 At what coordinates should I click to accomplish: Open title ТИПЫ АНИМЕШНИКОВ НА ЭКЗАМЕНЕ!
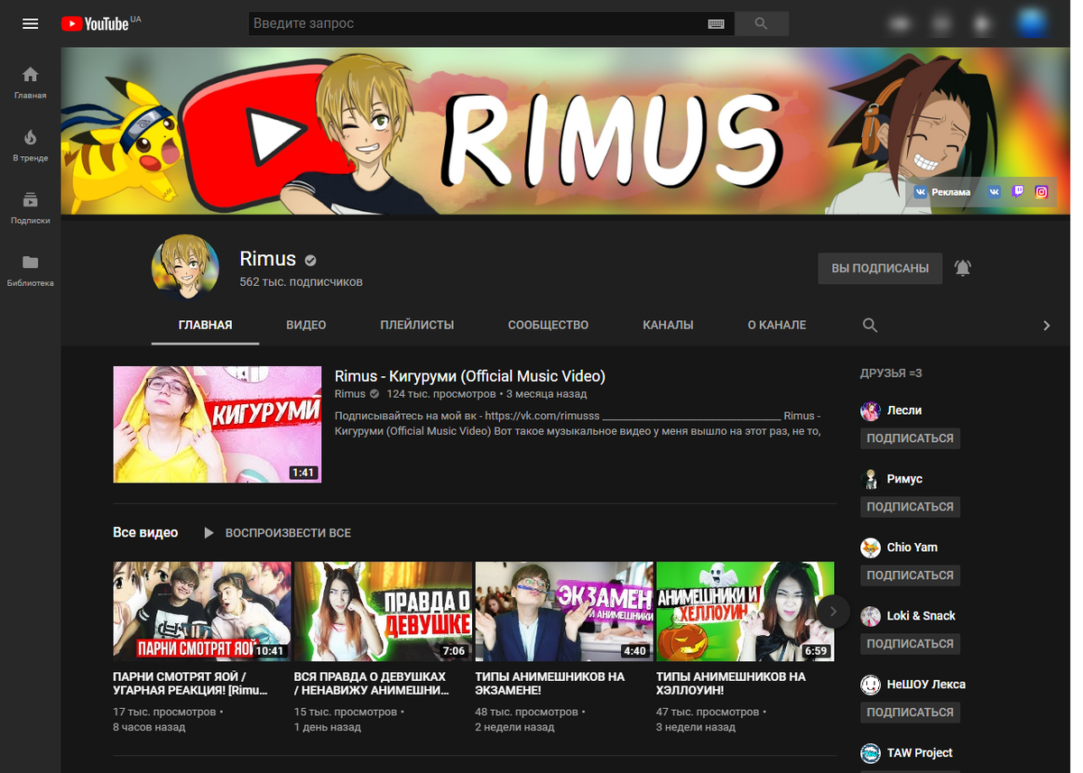(550, 684)
